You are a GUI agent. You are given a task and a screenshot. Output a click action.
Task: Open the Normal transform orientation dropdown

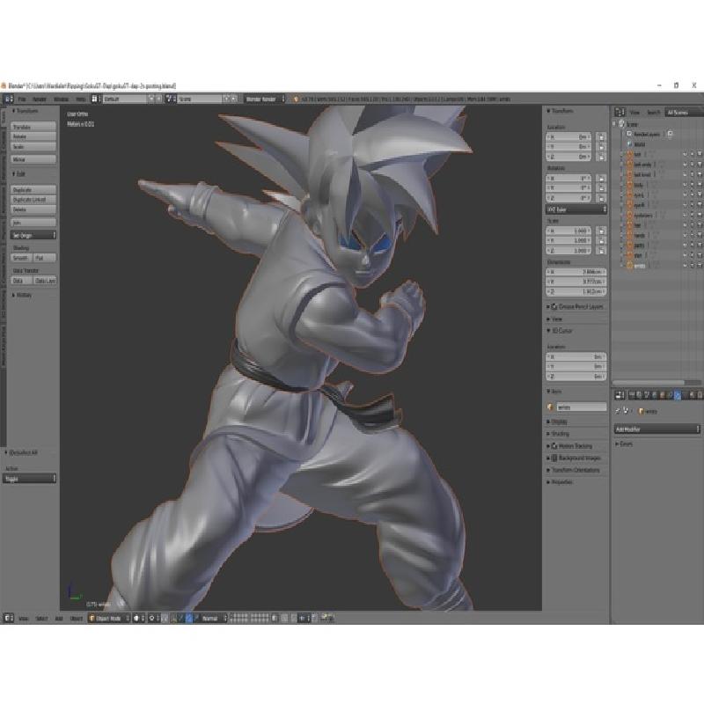(214, 619)
